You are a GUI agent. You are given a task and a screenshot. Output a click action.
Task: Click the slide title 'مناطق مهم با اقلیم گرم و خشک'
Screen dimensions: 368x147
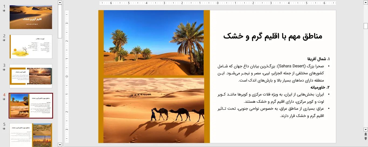click(273, 36)
